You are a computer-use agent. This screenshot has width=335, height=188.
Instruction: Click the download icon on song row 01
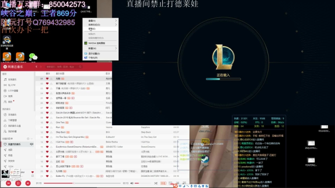(51, 79)
